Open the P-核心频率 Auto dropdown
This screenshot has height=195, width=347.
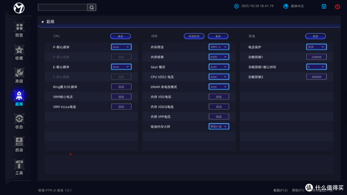click(x=121, y=47)
